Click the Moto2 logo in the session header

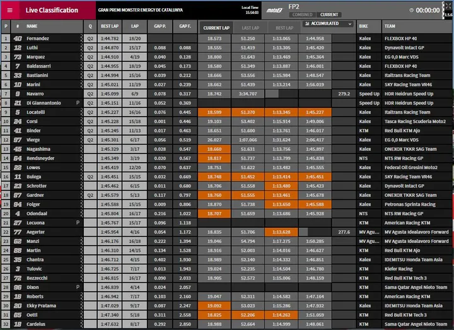tap(274, 11)
